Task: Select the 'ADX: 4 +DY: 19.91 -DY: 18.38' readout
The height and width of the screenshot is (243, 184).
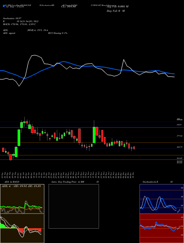Action: pyautogui.click(x=21, y=186)
